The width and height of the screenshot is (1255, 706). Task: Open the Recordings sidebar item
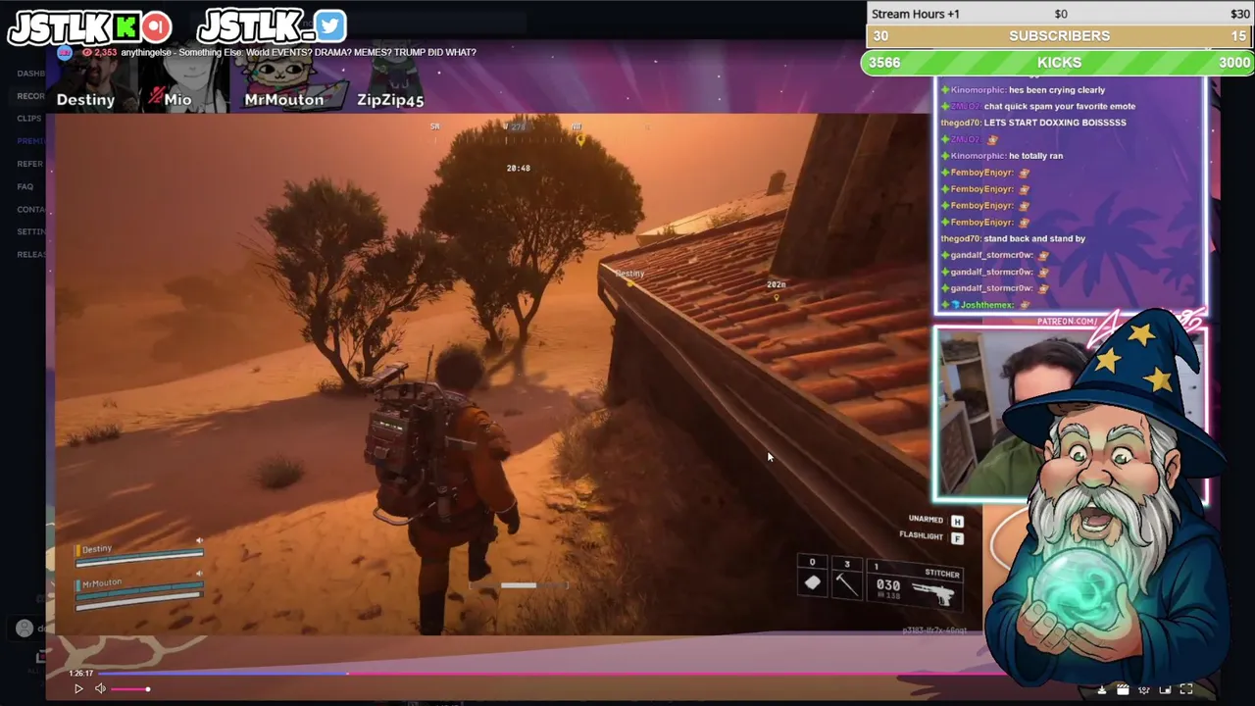click(30, 96)
